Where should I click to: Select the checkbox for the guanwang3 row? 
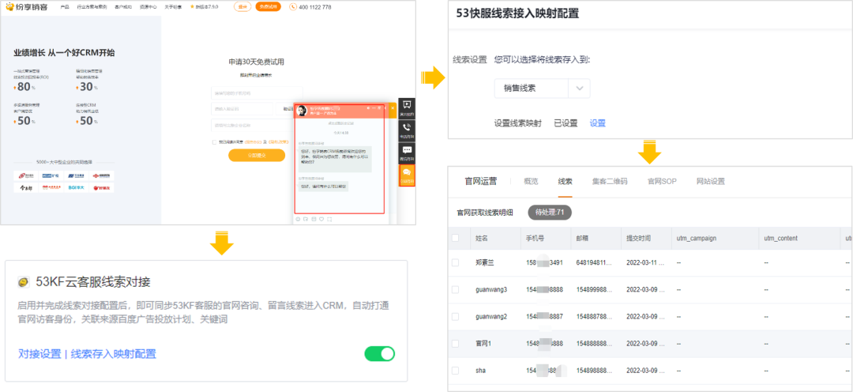point(456,289)
